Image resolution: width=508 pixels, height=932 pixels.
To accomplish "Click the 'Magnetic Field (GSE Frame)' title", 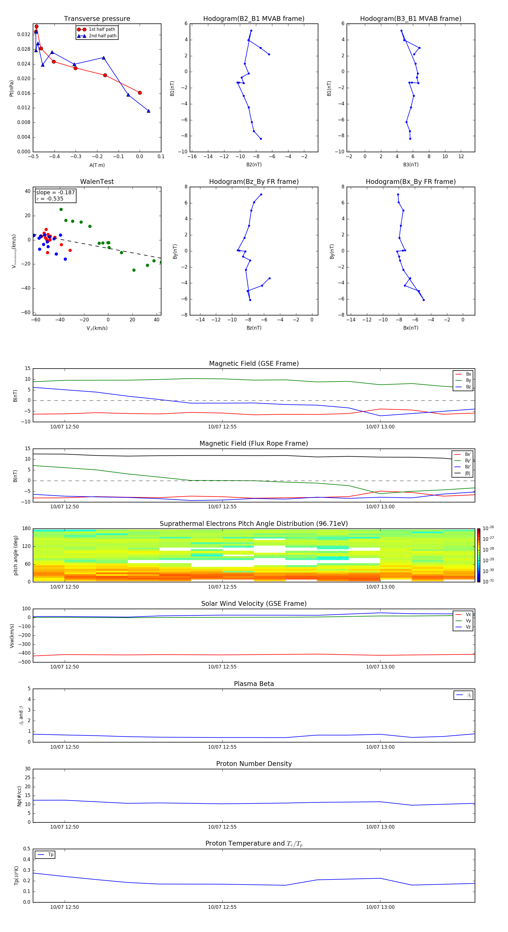I will 254,363.
